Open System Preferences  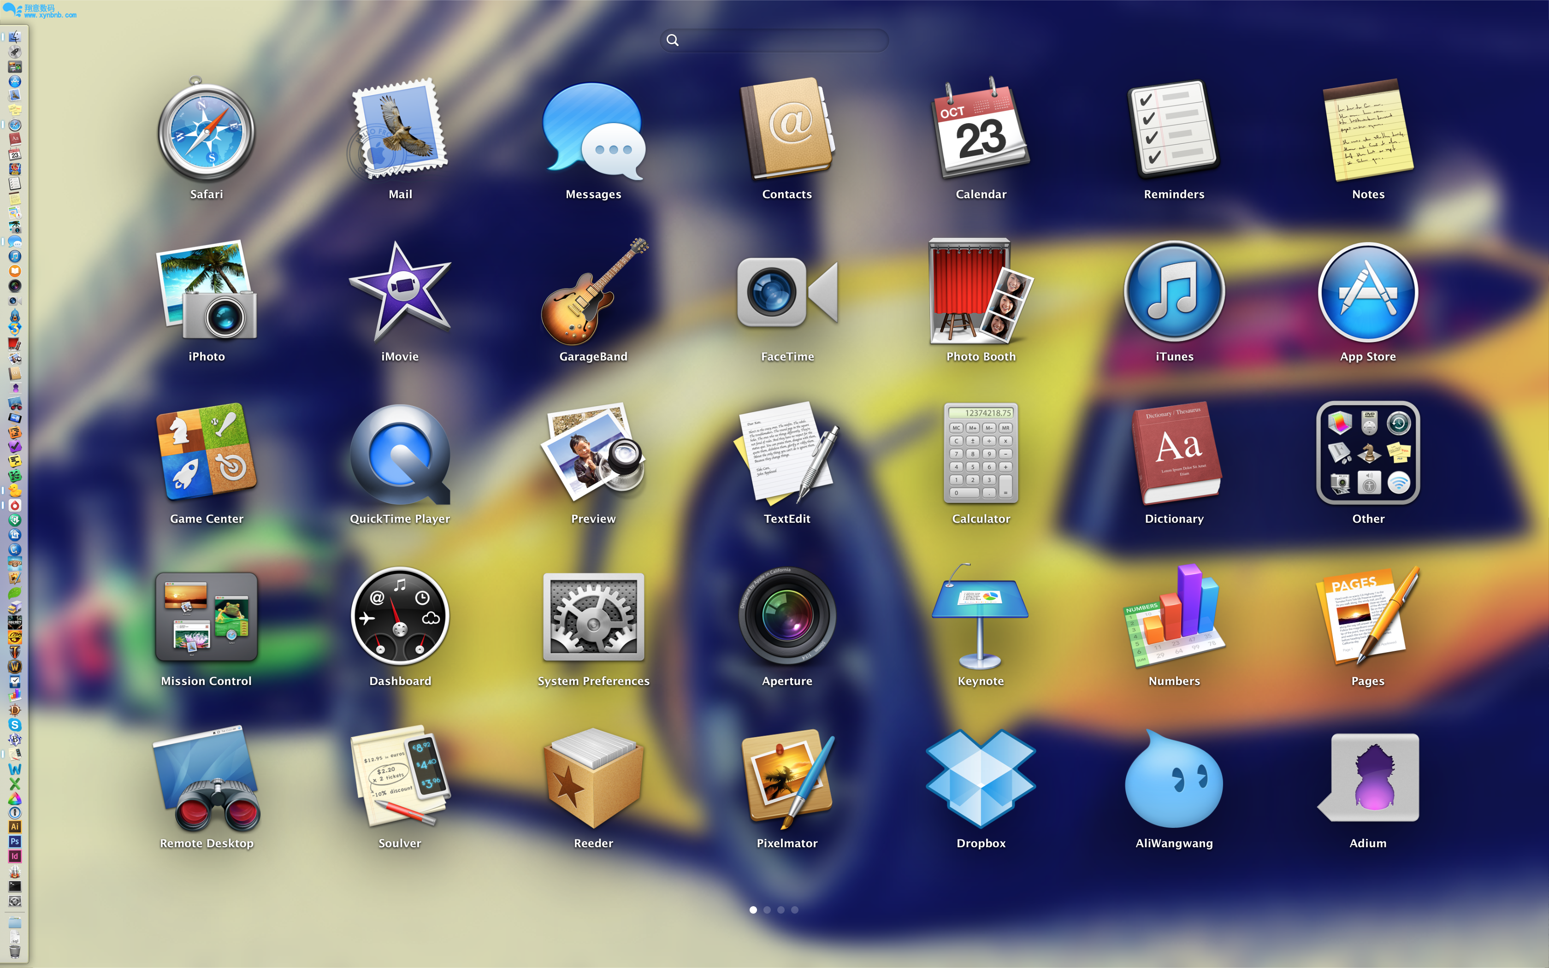tap(593, 616)
